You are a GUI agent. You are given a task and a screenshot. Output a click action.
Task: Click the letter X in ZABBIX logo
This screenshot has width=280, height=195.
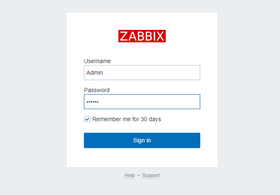(x=161, y=36)
